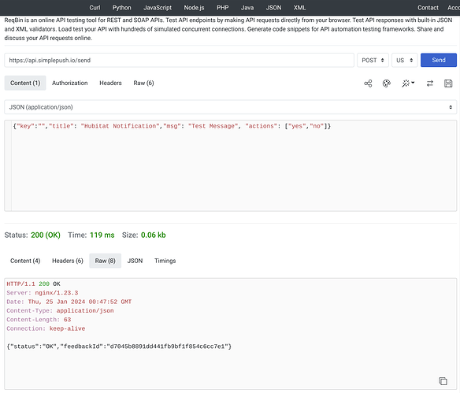This screenshot has height=393, width=460.
Task: Click the share request icon
Action: [x=368, y=83]
